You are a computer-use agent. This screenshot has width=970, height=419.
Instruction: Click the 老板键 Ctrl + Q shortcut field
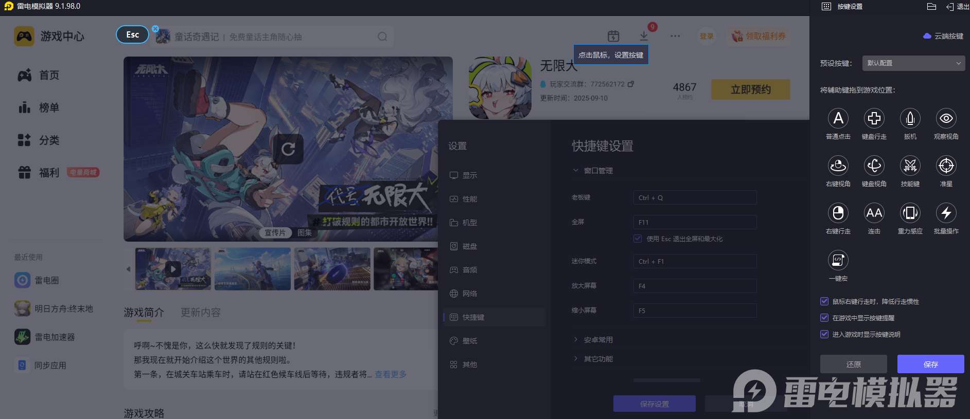click(695, 197)
